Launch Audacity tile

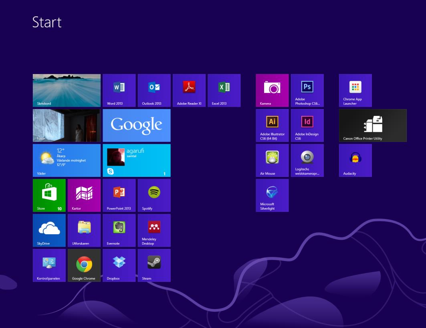pyautogui.click(x=355, y=160)
